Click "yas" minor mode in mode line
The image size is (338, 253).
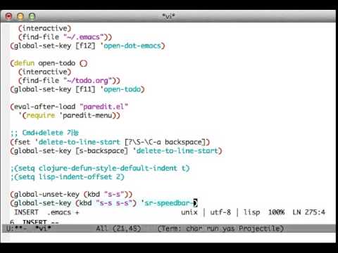(228, 228)
